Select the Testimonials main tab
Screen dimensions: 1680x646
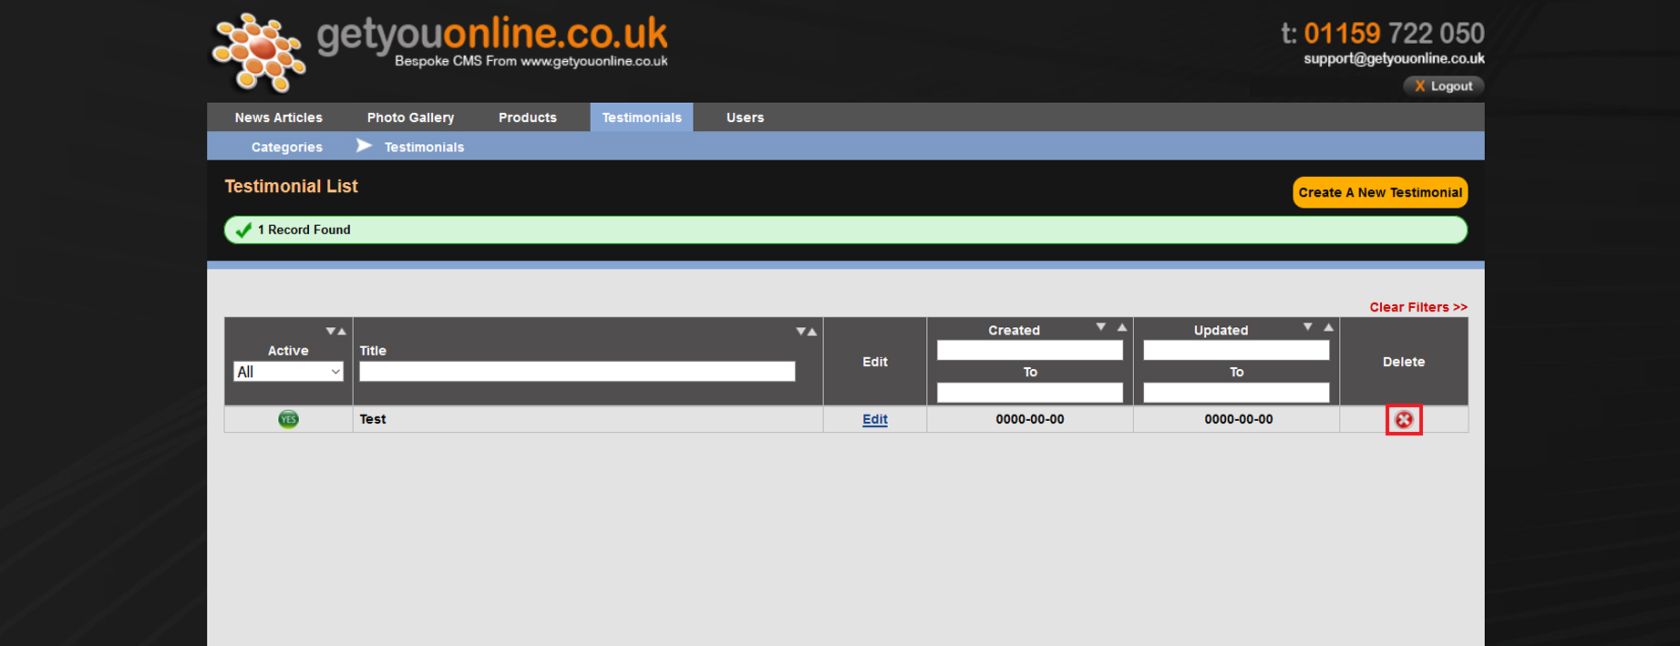pos(642,118)
